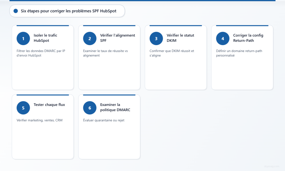Click the step 3 number circle
The image size is (285, 171).
pyautogui.click(x=156, y=38)
